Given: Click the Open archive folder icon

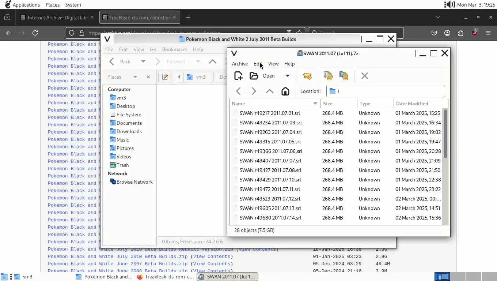Looking at the screenshot, I should point(254,76).
